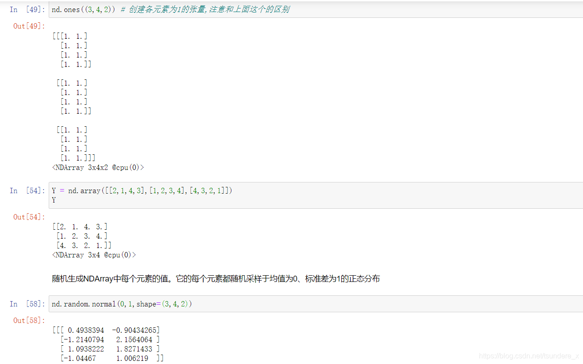Click output row [4. 3. 2. 1.]]
The image size is (583, 364).
coord(84,245)
